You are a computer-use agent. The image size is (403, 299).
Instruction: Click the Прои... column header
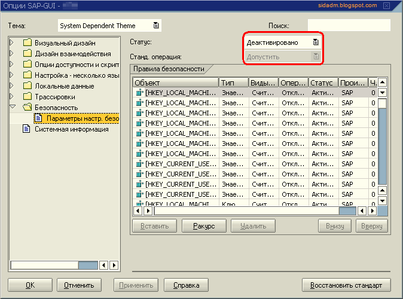tap(353, 83)
